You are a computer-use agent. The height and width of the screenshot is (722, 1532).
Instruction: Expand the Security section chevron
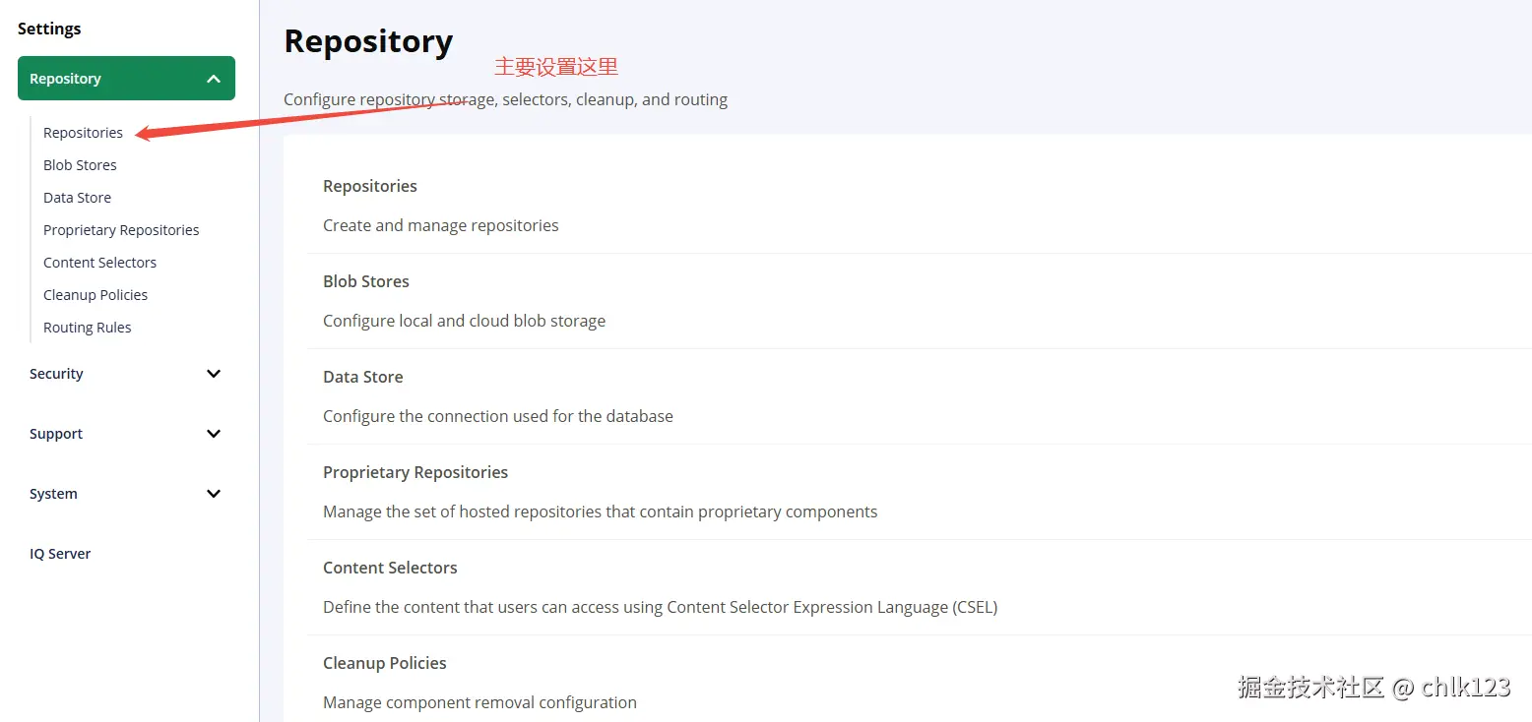pos(214,374)
